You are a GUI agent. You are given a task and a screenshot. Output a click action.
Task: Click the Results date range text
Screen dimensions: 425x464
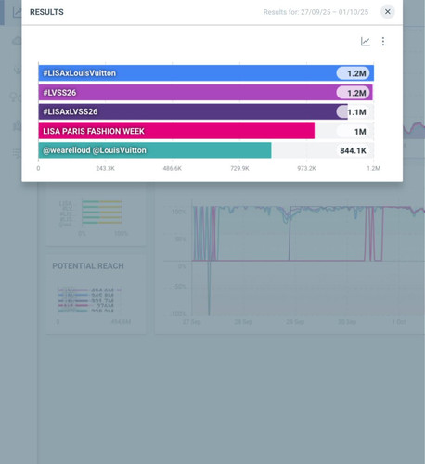(x=316, y=12)
